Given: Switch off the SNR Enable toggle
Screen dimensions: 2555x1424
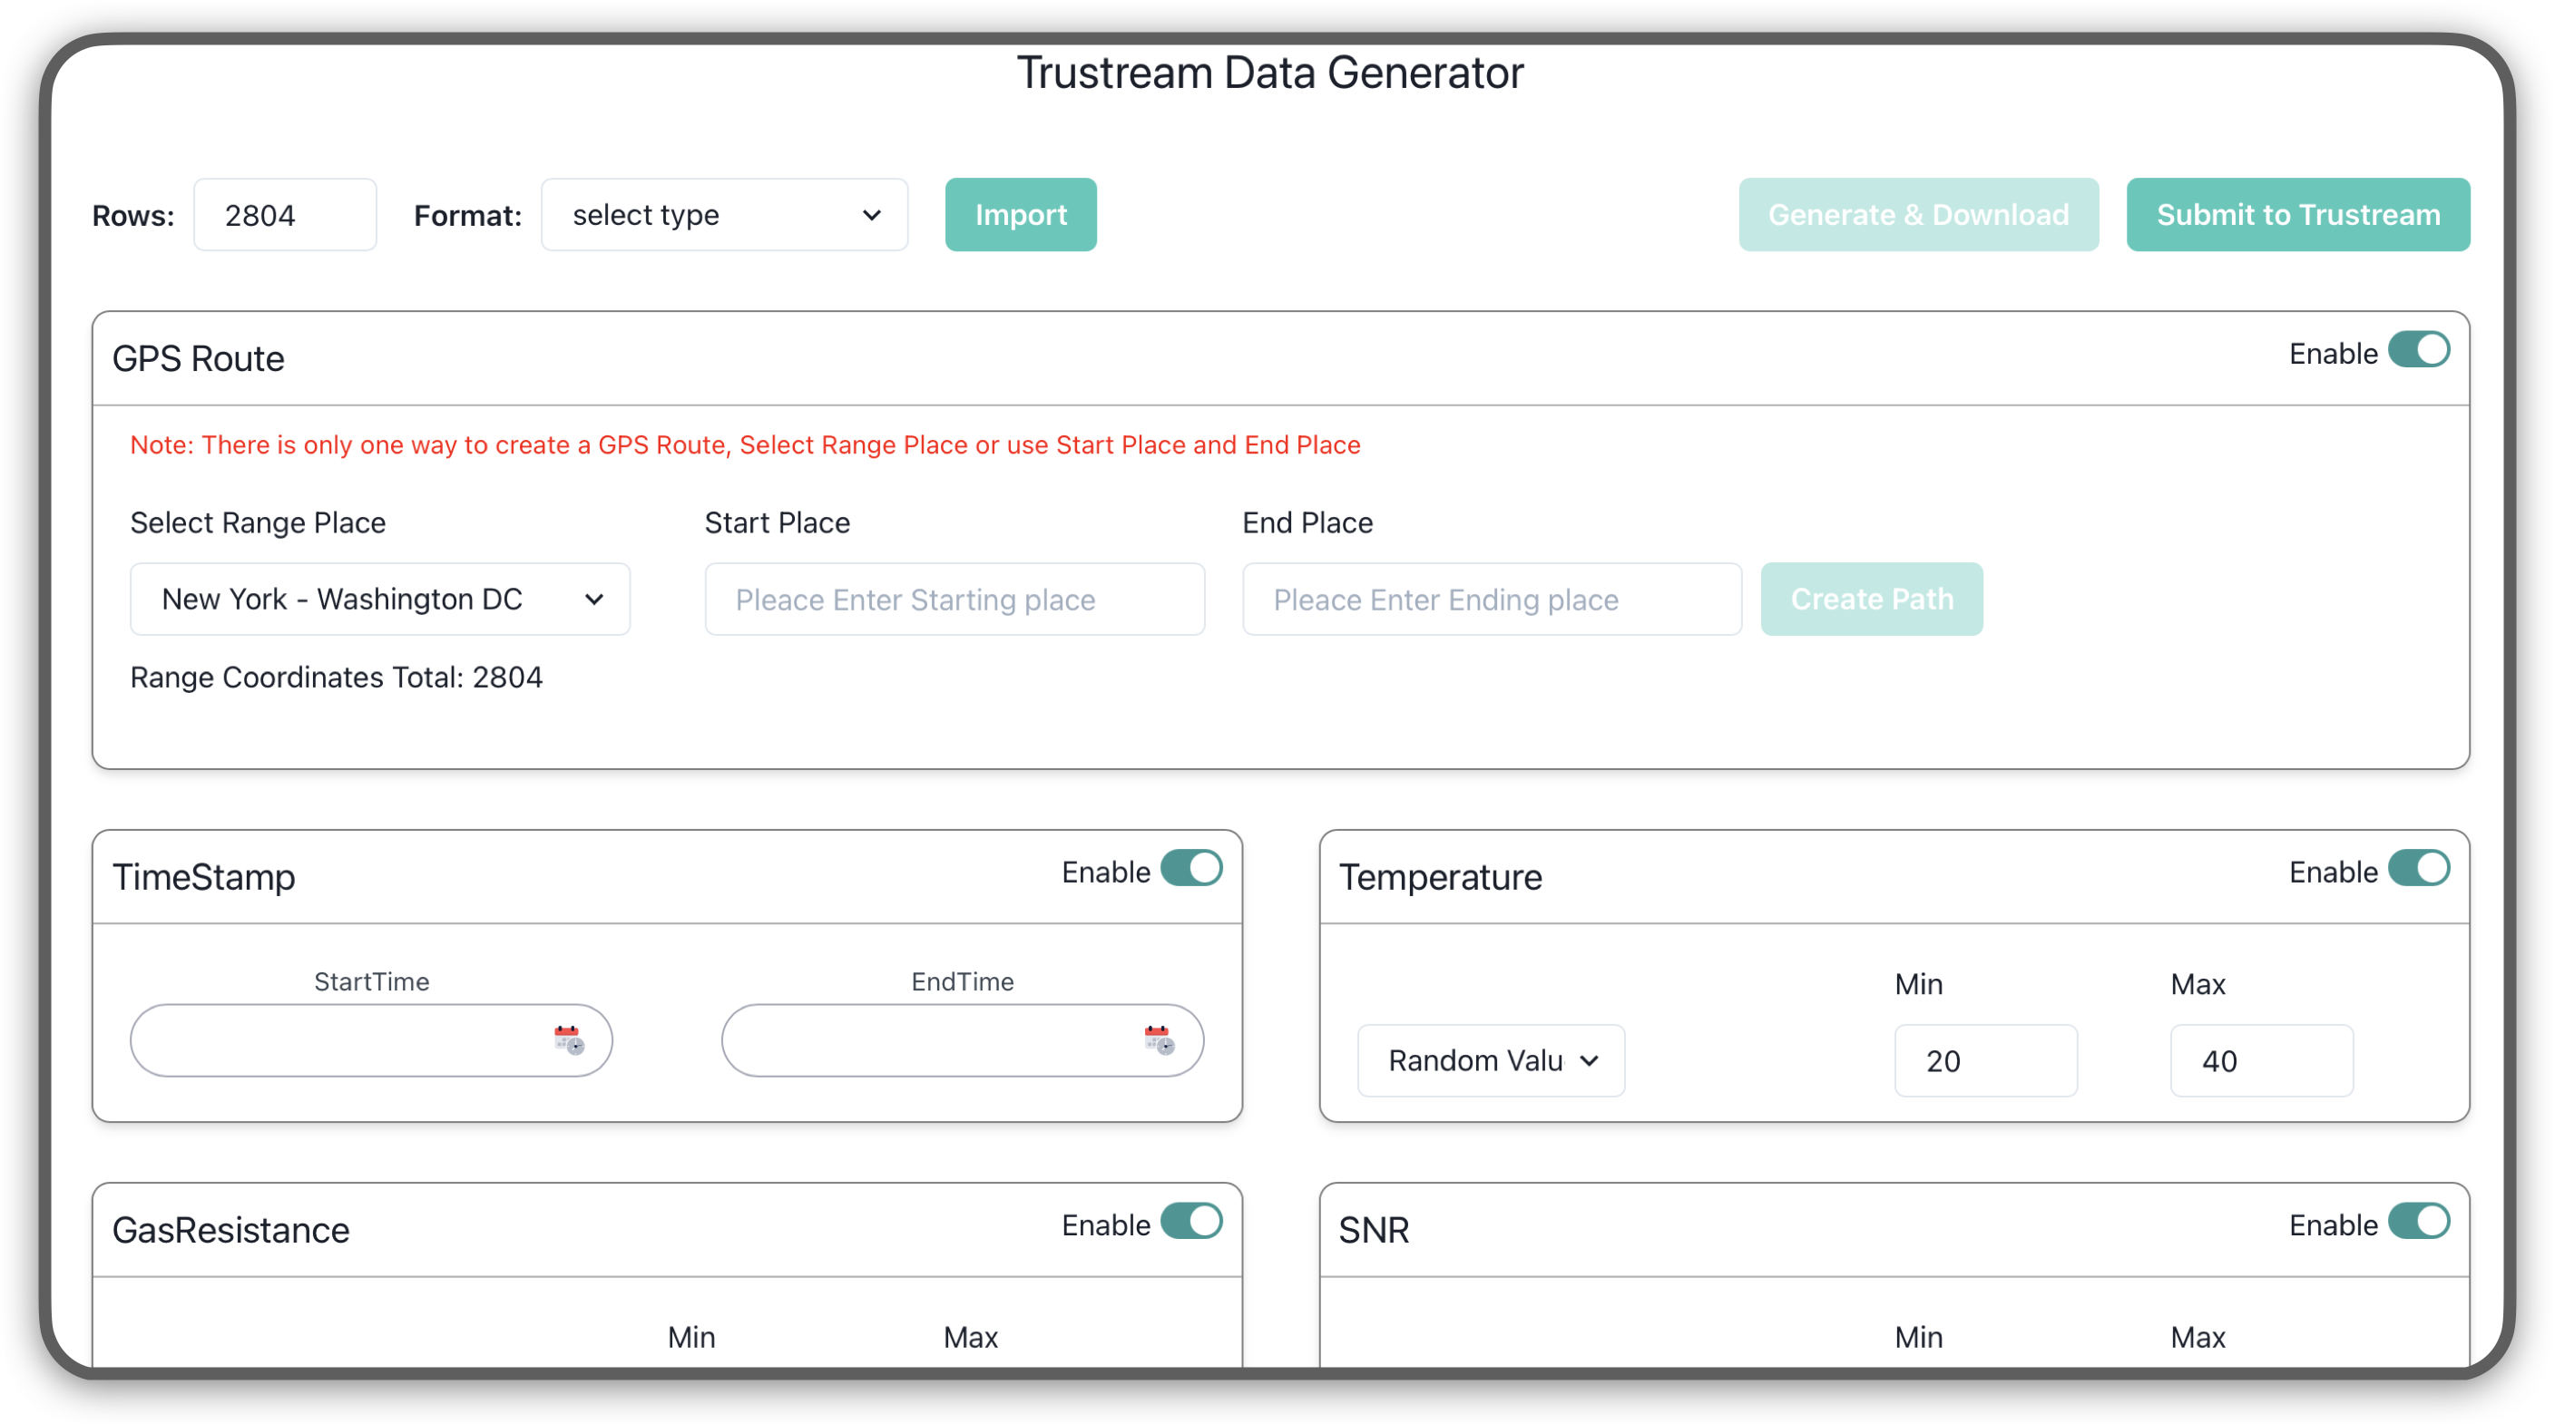Looking at the screenshot, I should pyautogui.click(x=2418, y=1223).
